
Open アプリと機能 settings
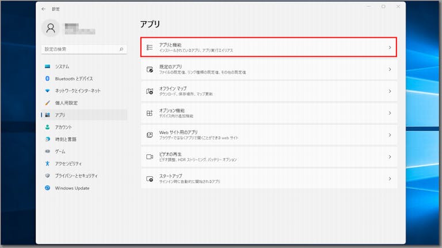[269, 47]
